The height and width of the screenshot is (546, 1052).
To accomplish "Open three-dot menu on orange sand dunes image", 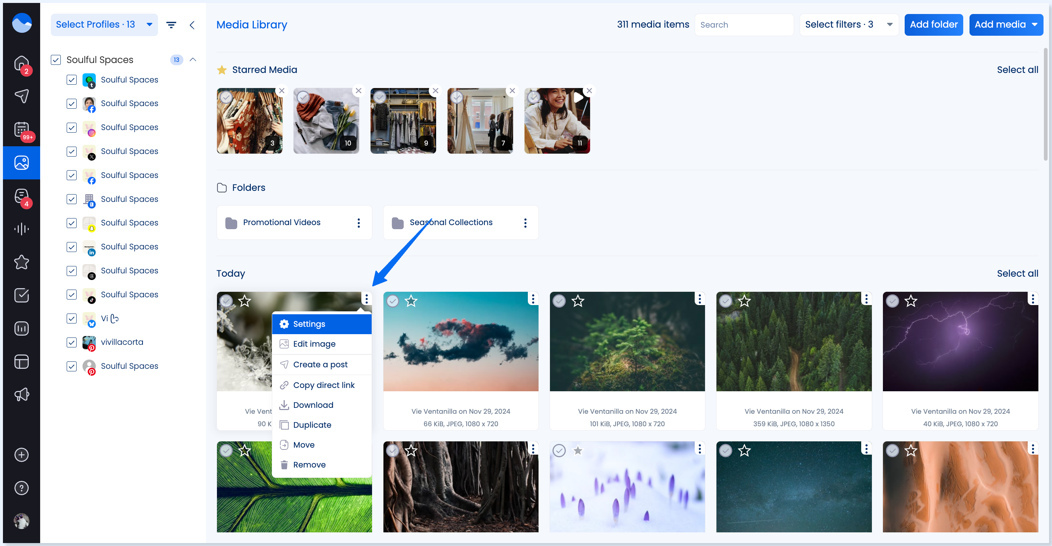I will (1033, 449).
